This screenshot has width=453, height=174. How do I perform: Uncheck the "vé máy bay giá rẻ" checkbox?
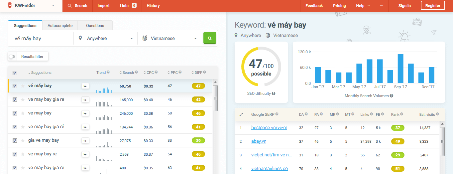pyautogui.click(x=15, y=127)
